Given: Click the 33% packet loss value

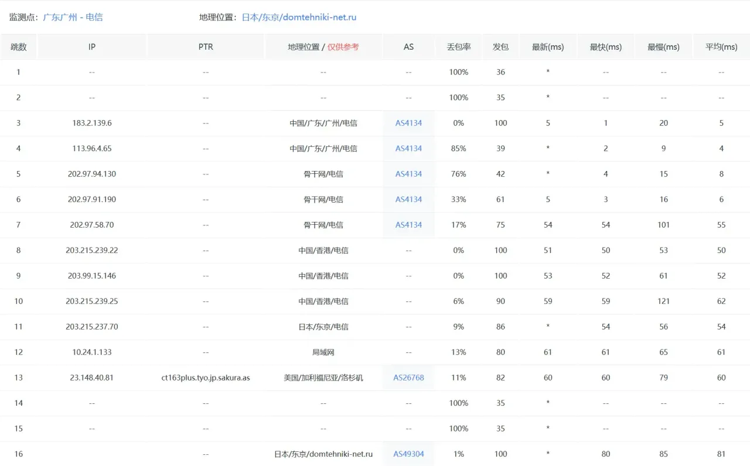Looking at the screenshot, I should tap(459, 199).
